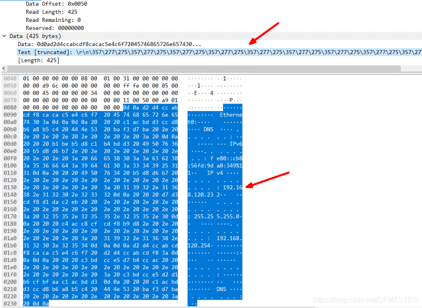Click offset 0070 in hex dump
Image resolution: width=422 pixels, height=308 pixels.
(10, 100)
